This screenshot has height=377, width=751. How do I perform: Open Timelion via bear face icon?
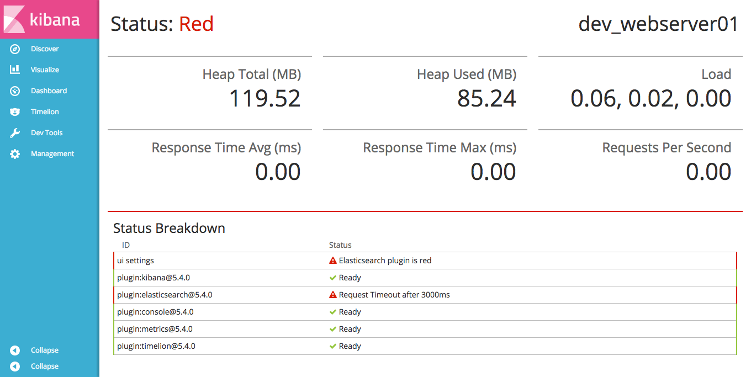(x=15, y=112)
